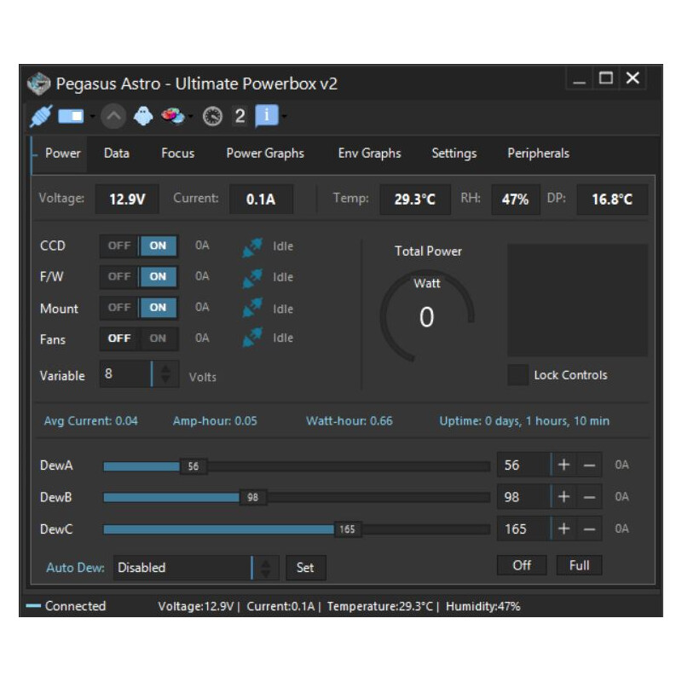
Task: Click the DewC value field 165
Action: pyautogui.click(x=523, y=529)
